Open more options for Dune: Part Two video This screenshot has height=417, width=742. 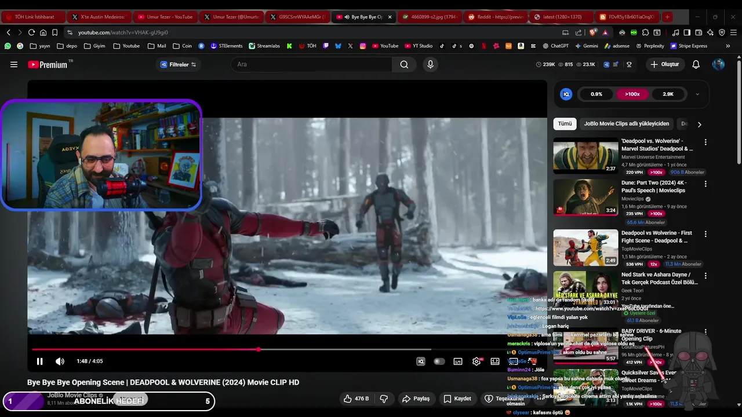[x=705, y=184]
